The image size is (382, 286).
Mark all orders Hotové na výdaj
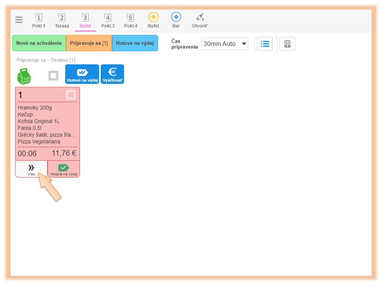pyautogui.click(x=82, y=74)
